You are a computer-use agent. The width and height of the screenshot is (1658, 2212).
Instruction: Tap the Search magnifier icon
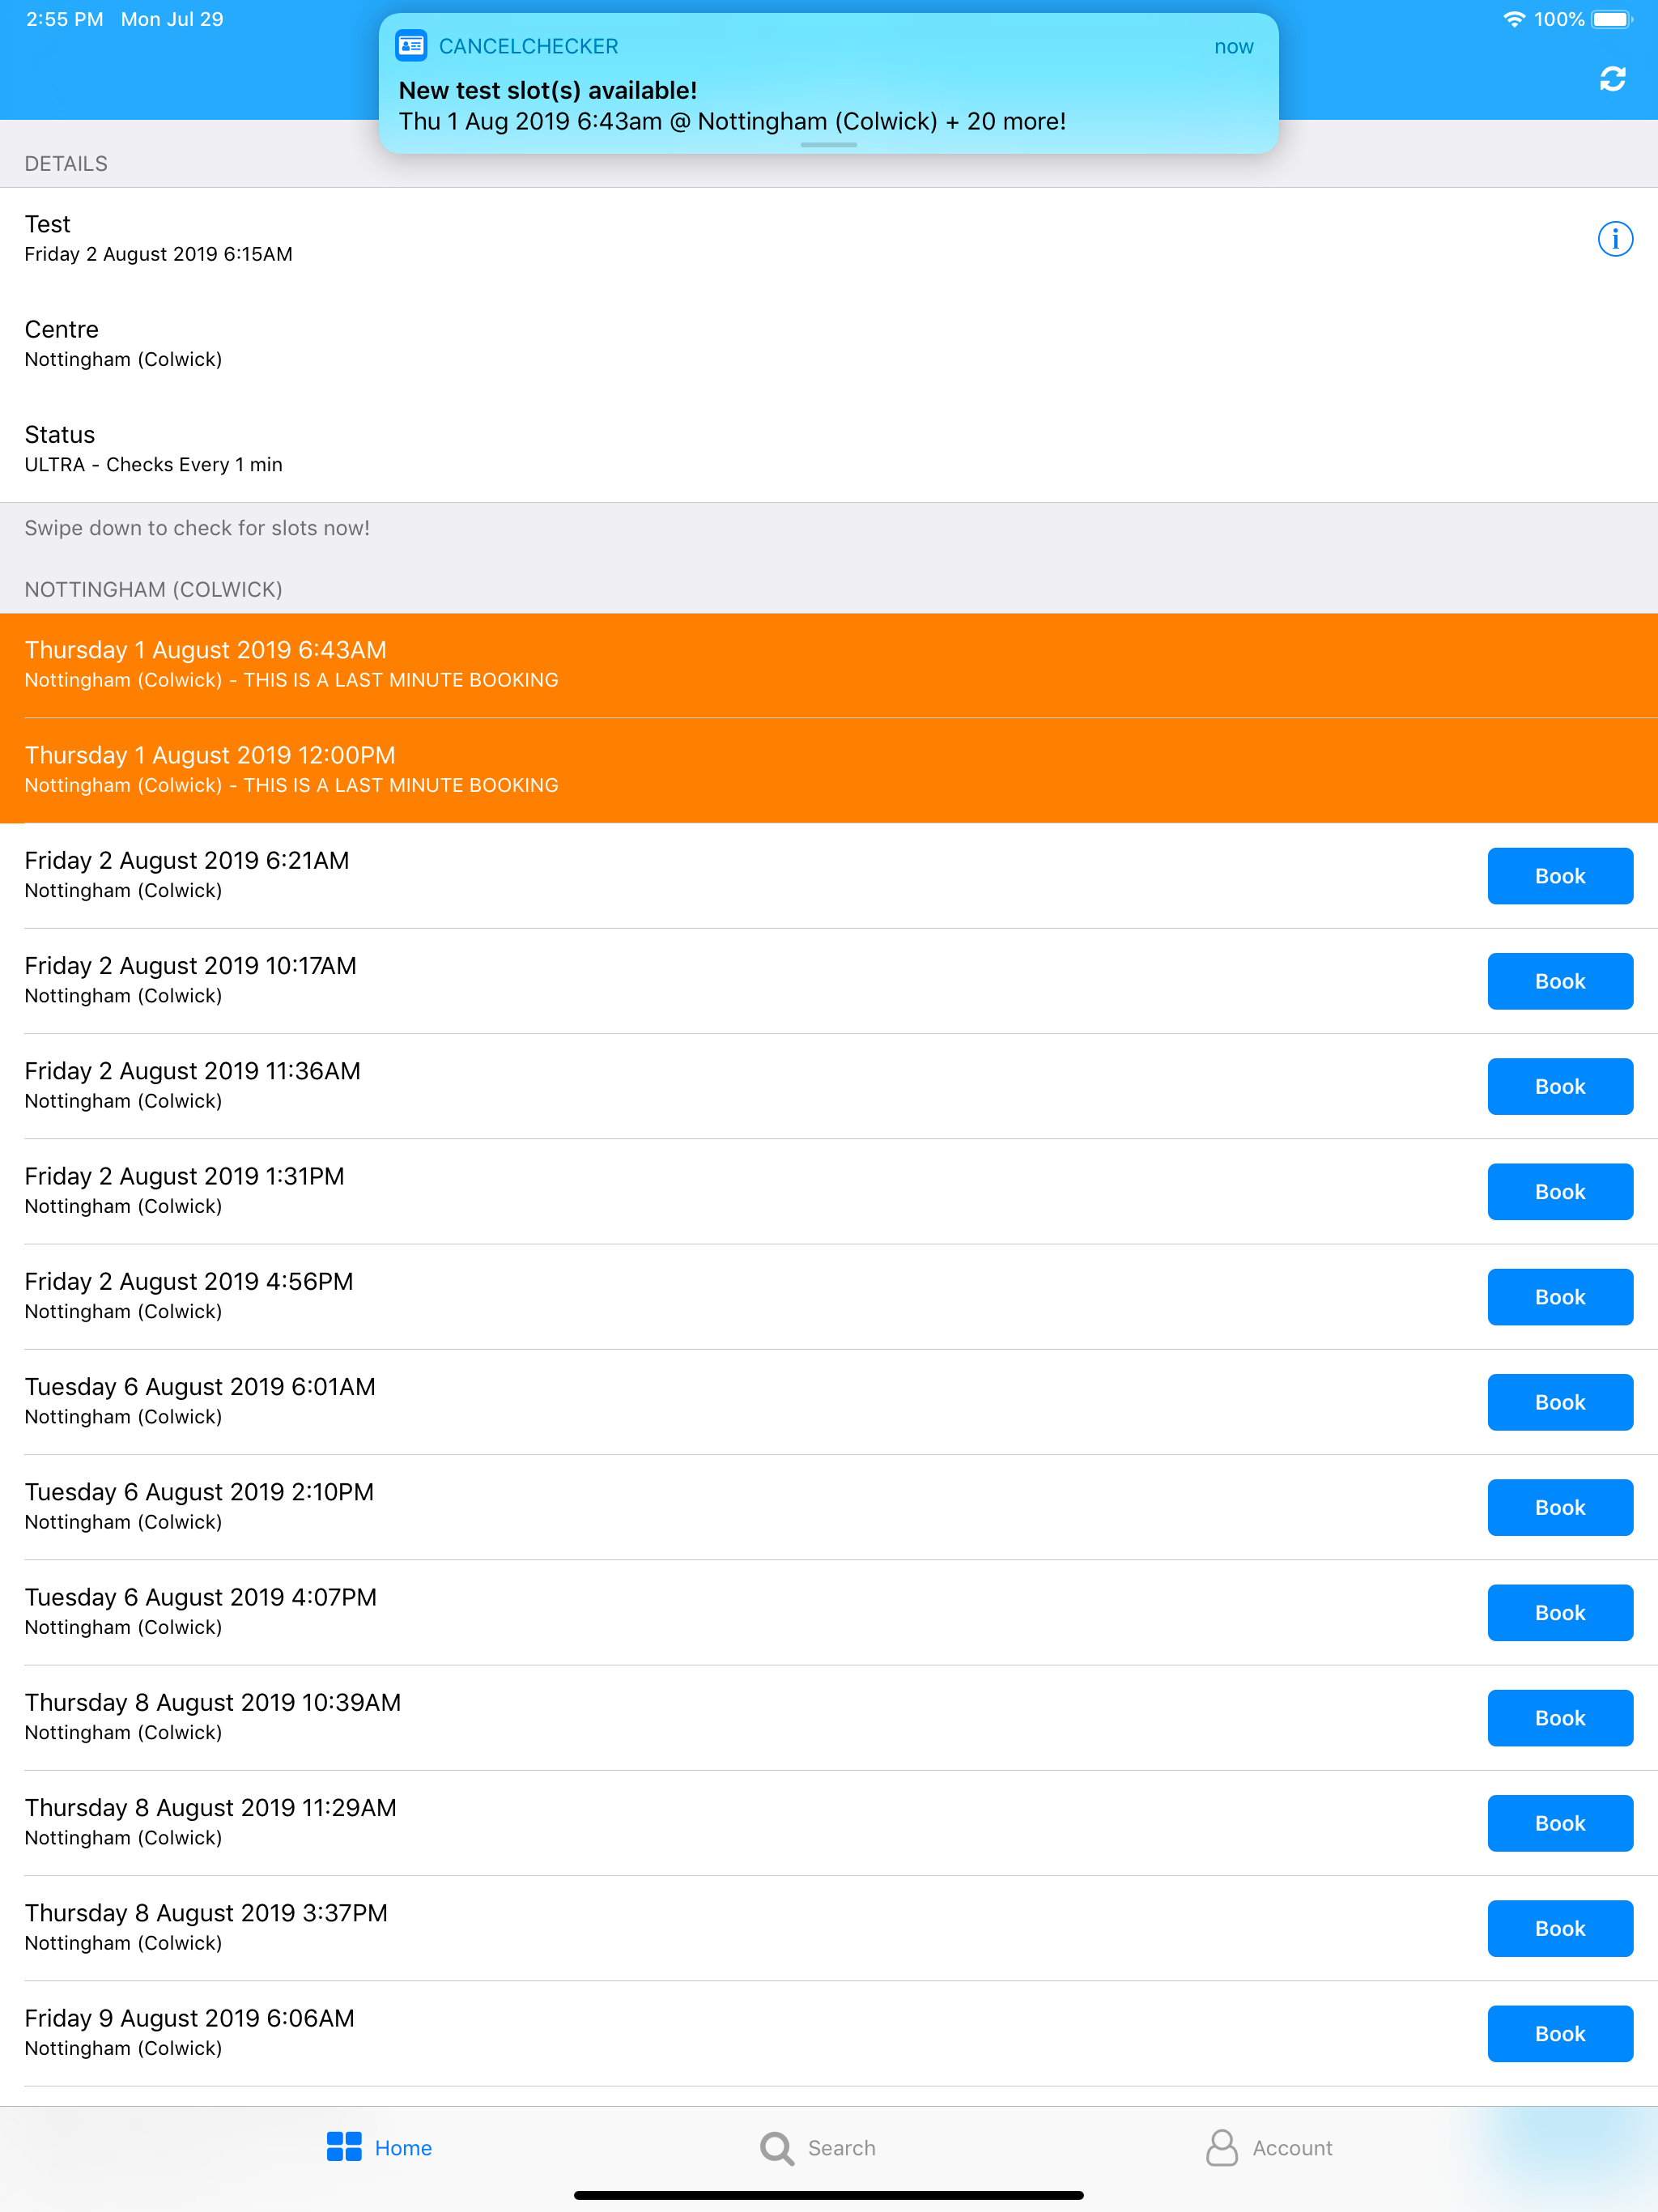pyautogui.click(x=776, y=2147)
